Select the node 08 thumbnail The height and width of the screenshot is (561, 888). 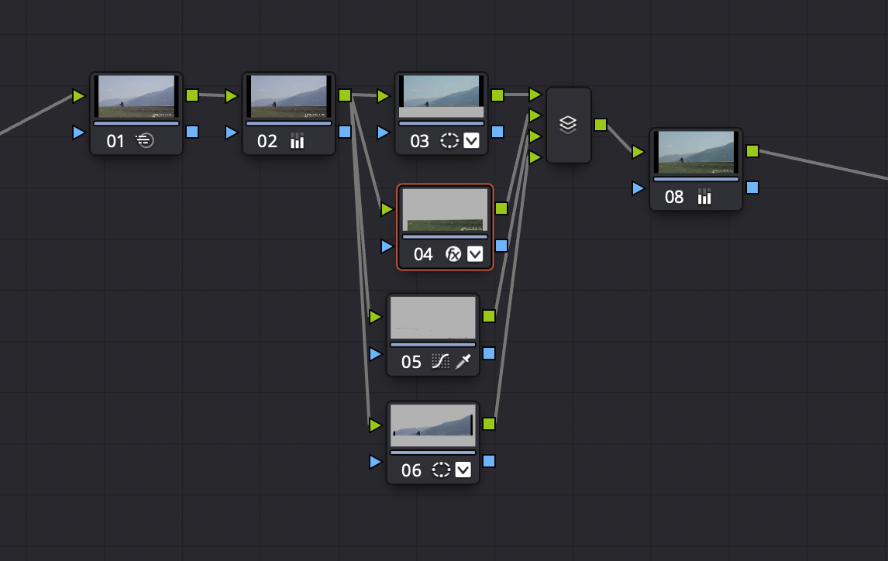696,152
